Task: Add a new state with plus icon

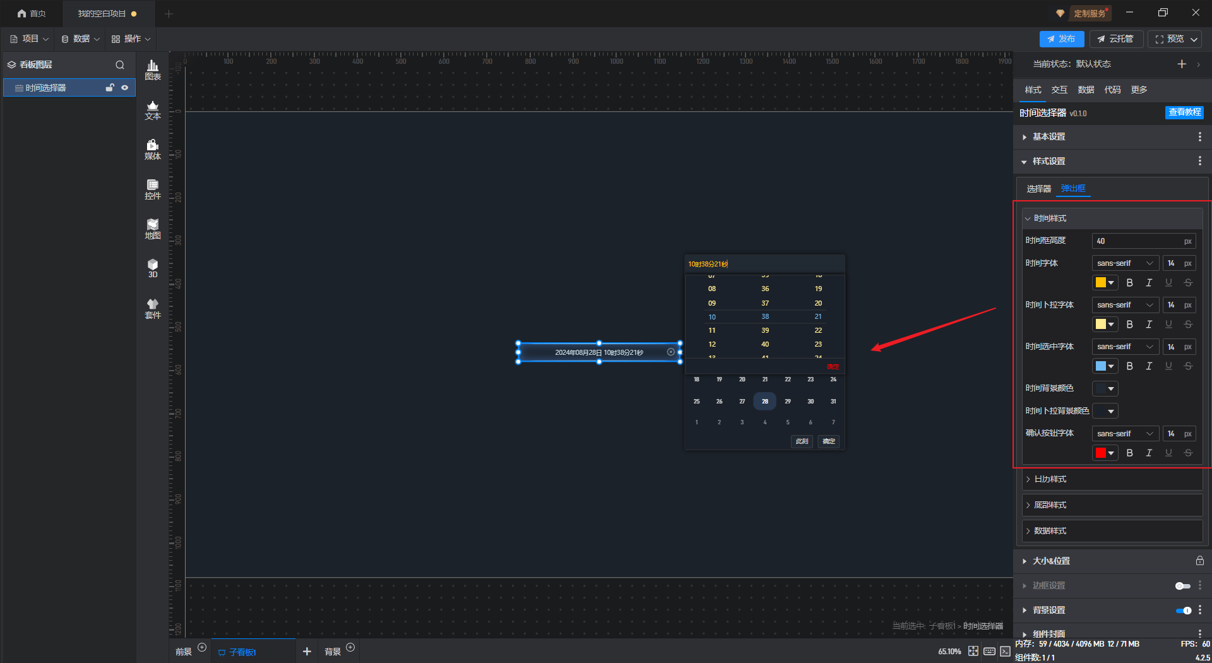Action: [1182, 64]
